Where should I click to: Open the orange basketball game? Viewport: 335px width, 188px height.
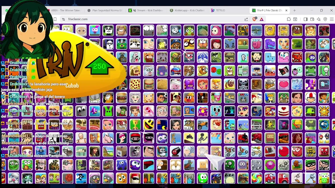(68, 178)
